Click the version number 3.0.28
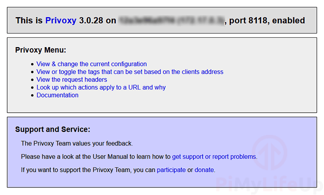Image resolution: width=324 pixels, height=195 pixels. click(x=91, y=20)
